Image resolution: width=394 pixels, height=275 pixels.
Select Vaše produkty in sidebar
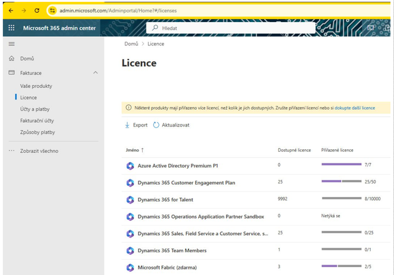click(36, 86)
